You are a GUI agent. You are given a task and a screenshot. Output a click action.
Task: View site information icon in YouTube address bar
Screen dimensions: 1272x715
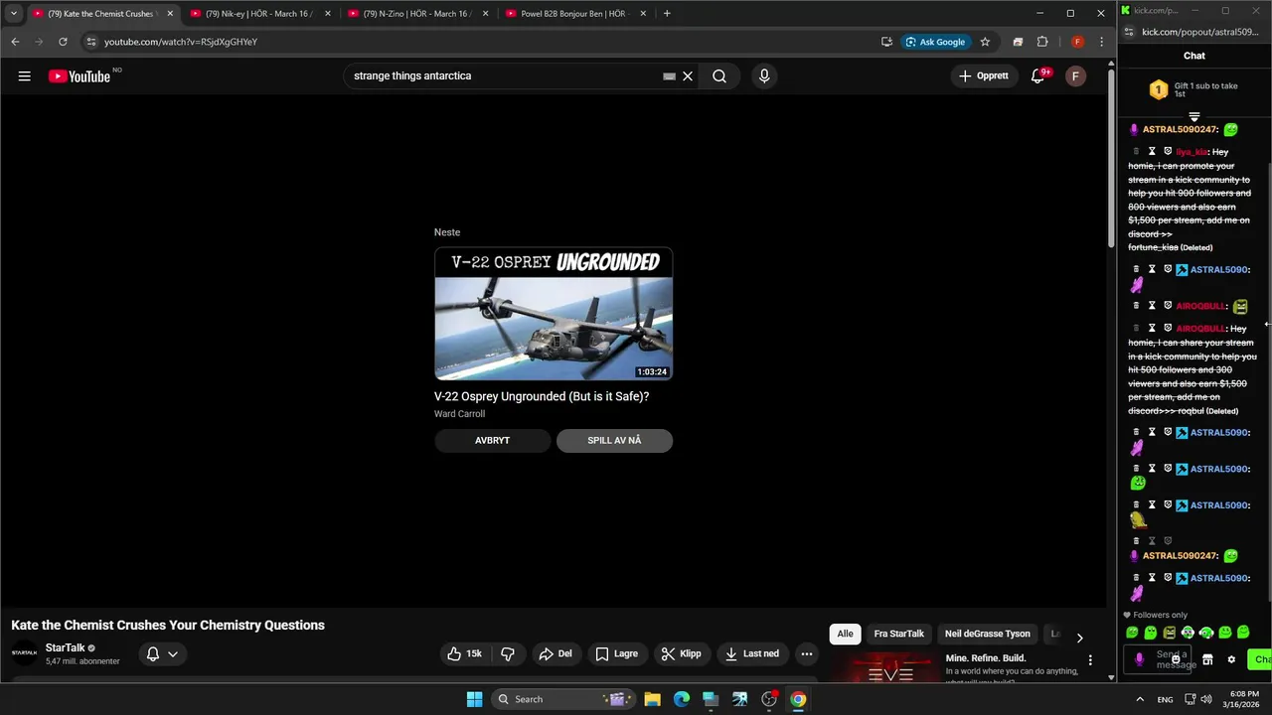click(x=90, y=42)
